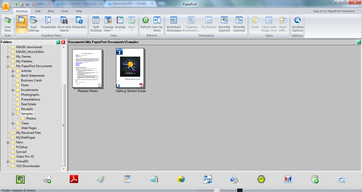Screen dimensions: 362x192
Task: Select the Real Estate folder
Action: pyautogui.click(x=29, y=104)
